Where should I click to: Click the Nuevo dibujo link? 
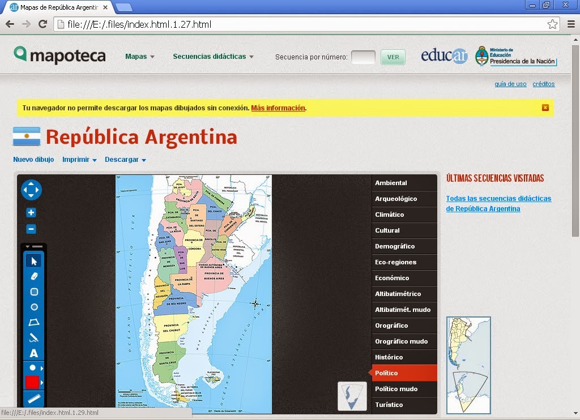pos(33,160)
